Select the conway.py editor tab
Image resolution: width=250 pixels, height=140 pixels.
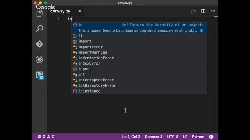[x=65, y=11]
